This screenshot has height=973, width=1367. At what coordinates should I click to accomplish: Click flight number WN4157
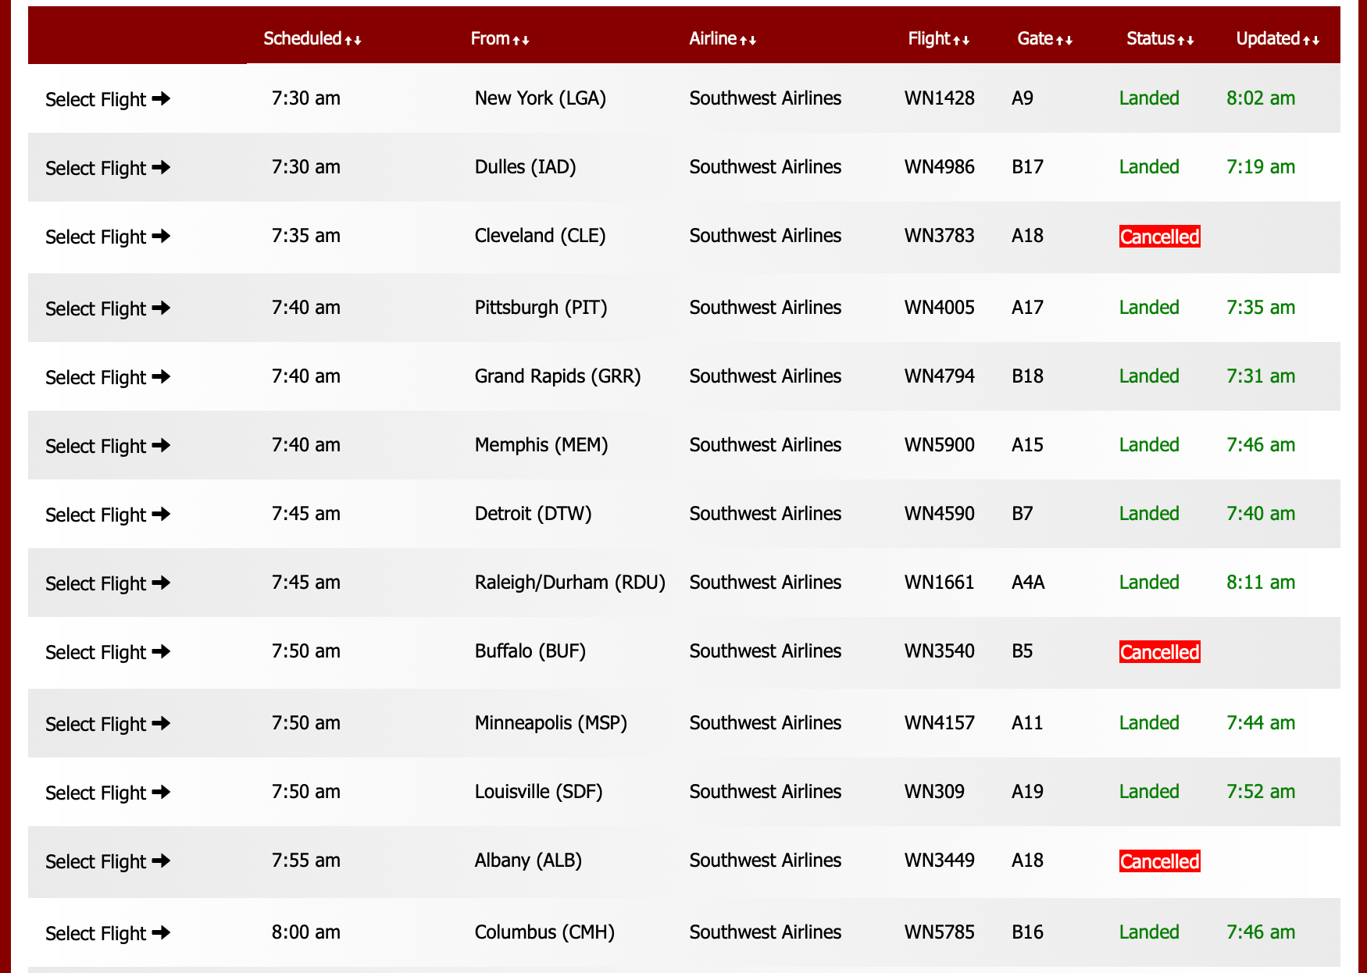[939, 722]
